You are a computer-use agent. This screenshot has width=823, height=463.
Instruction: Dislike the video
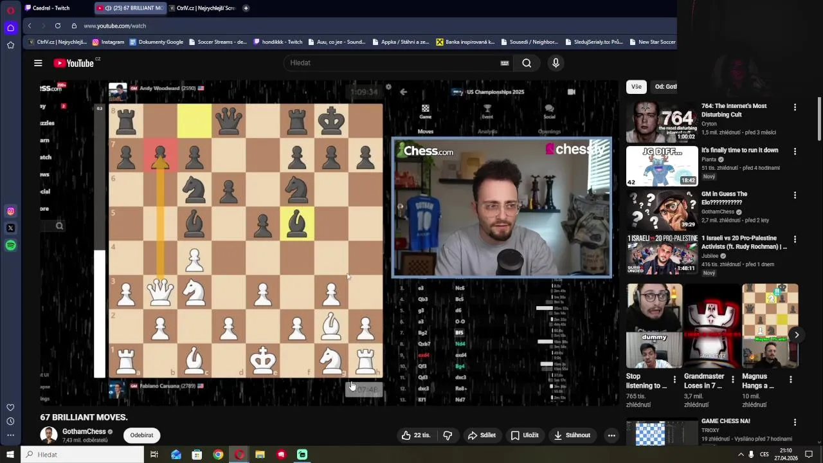tap(448, 435)
